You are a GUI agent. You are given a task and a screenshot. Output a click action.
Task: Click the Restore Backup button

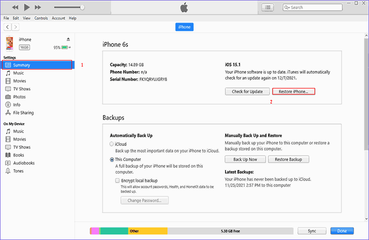288,159
